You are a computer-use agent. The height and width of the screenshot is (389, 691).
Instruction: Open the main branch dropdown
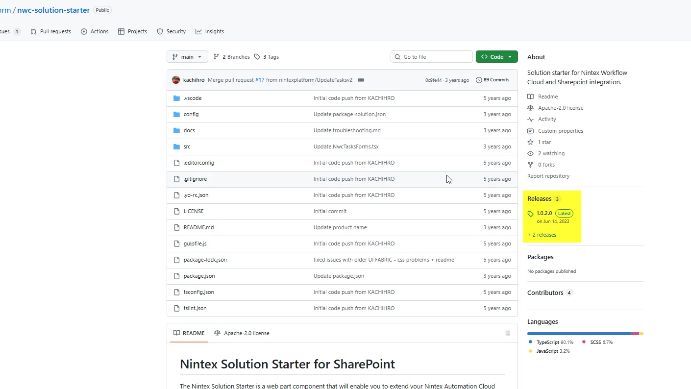point(187,57)
